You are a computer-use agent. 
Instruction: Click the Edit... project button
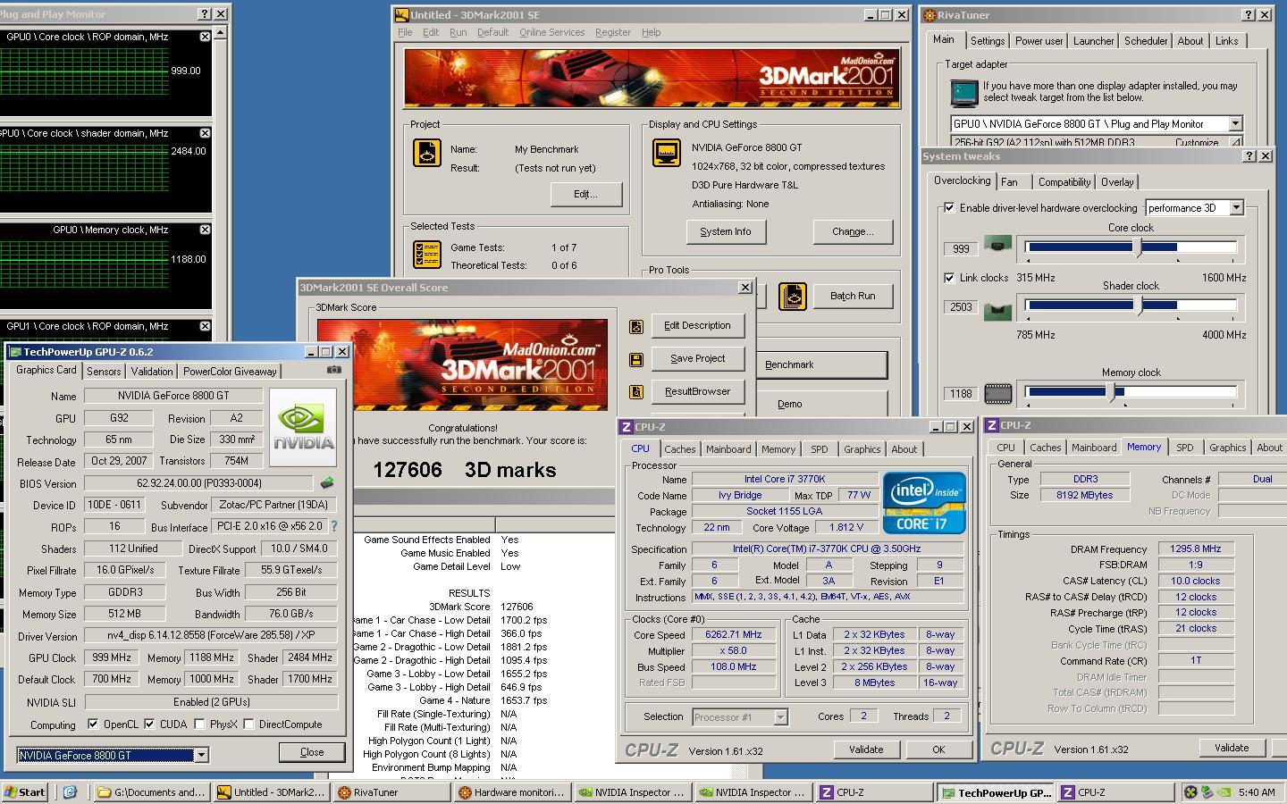click(585, 194)
